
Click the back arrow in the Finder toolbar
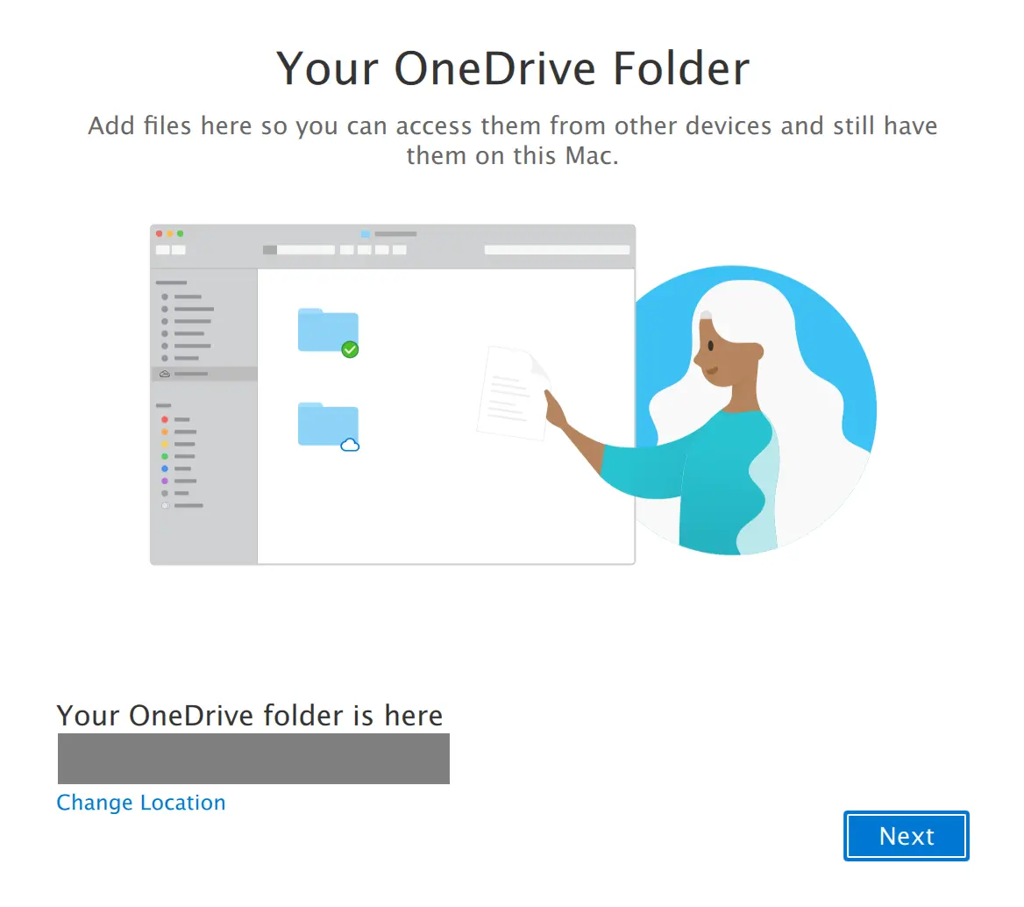pyautogui.click(x=164, y=250)
